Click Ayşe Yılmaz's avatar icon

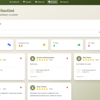[x=33, y=88]
